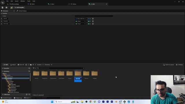This screenshot has height=104, width=185.
Task: Expand the Quantity variable row
Action: click(x=1, y=21)
